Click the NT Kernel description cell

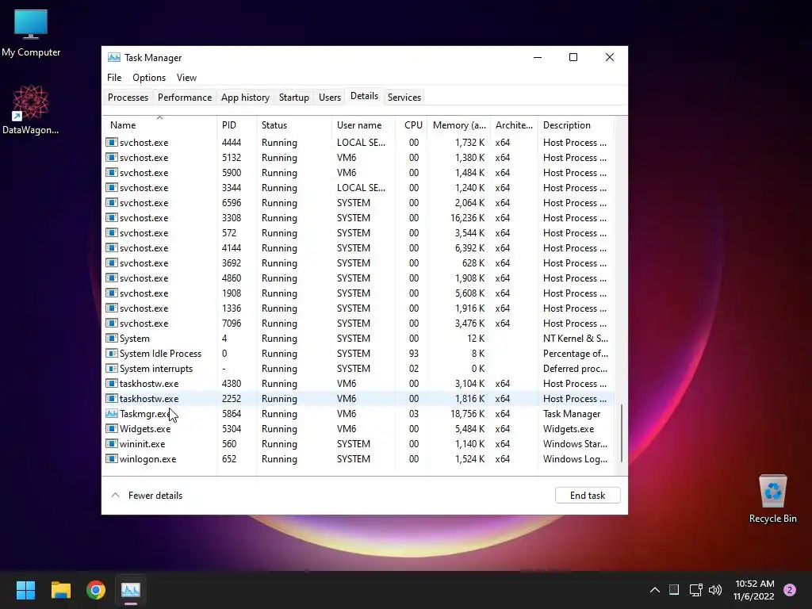click(576, 338)
